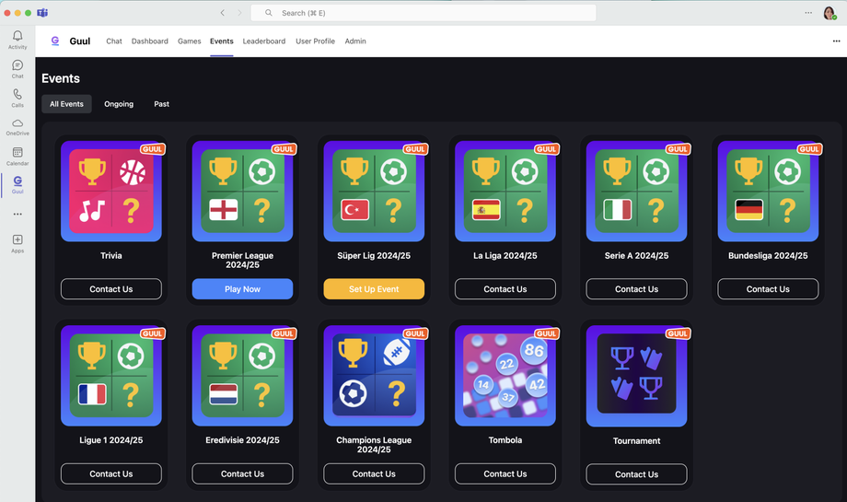Open the User Profile tab

pos(316,41)
